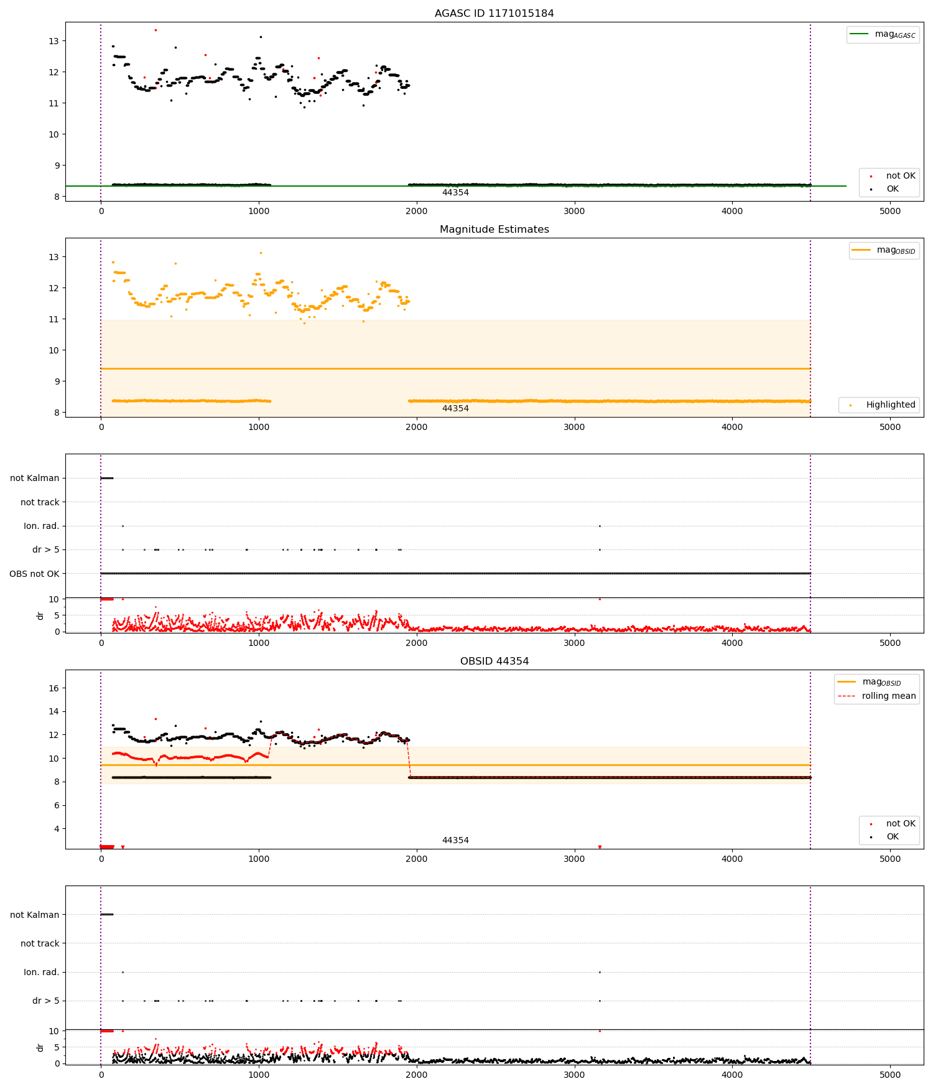Click the orange mag OBSID line in OBSID plot legend
Viewport: 933px width, 1089px height.
(847, 682)
